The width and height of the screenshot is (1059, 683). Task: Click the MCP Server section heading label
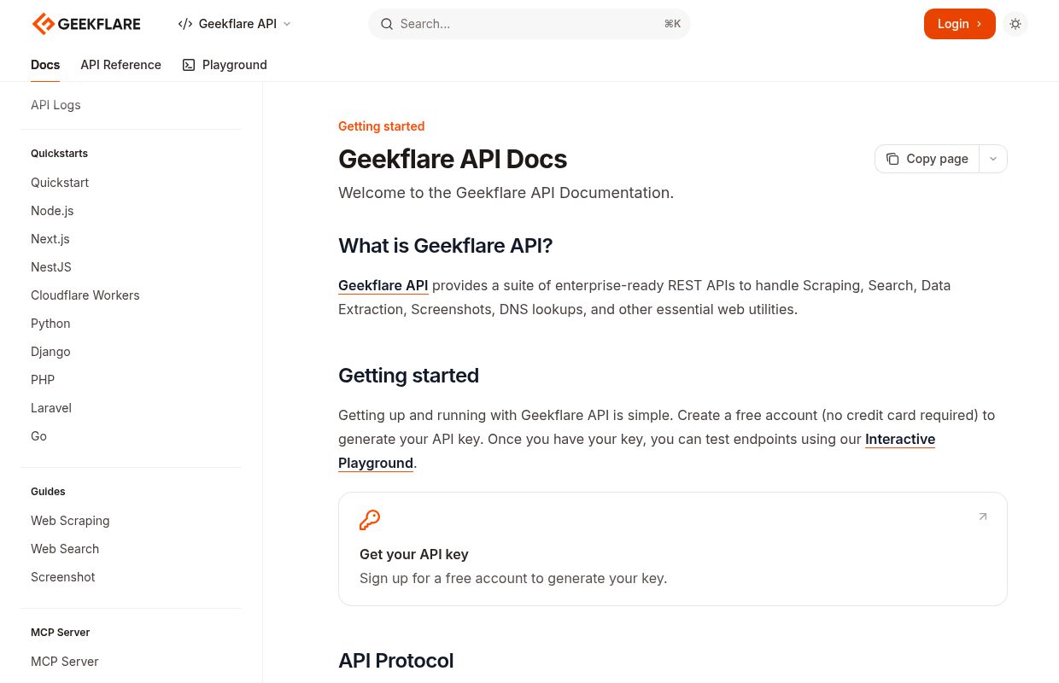[61, 633]
